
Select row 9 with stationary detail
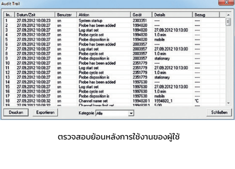click(x=114, y=58)
